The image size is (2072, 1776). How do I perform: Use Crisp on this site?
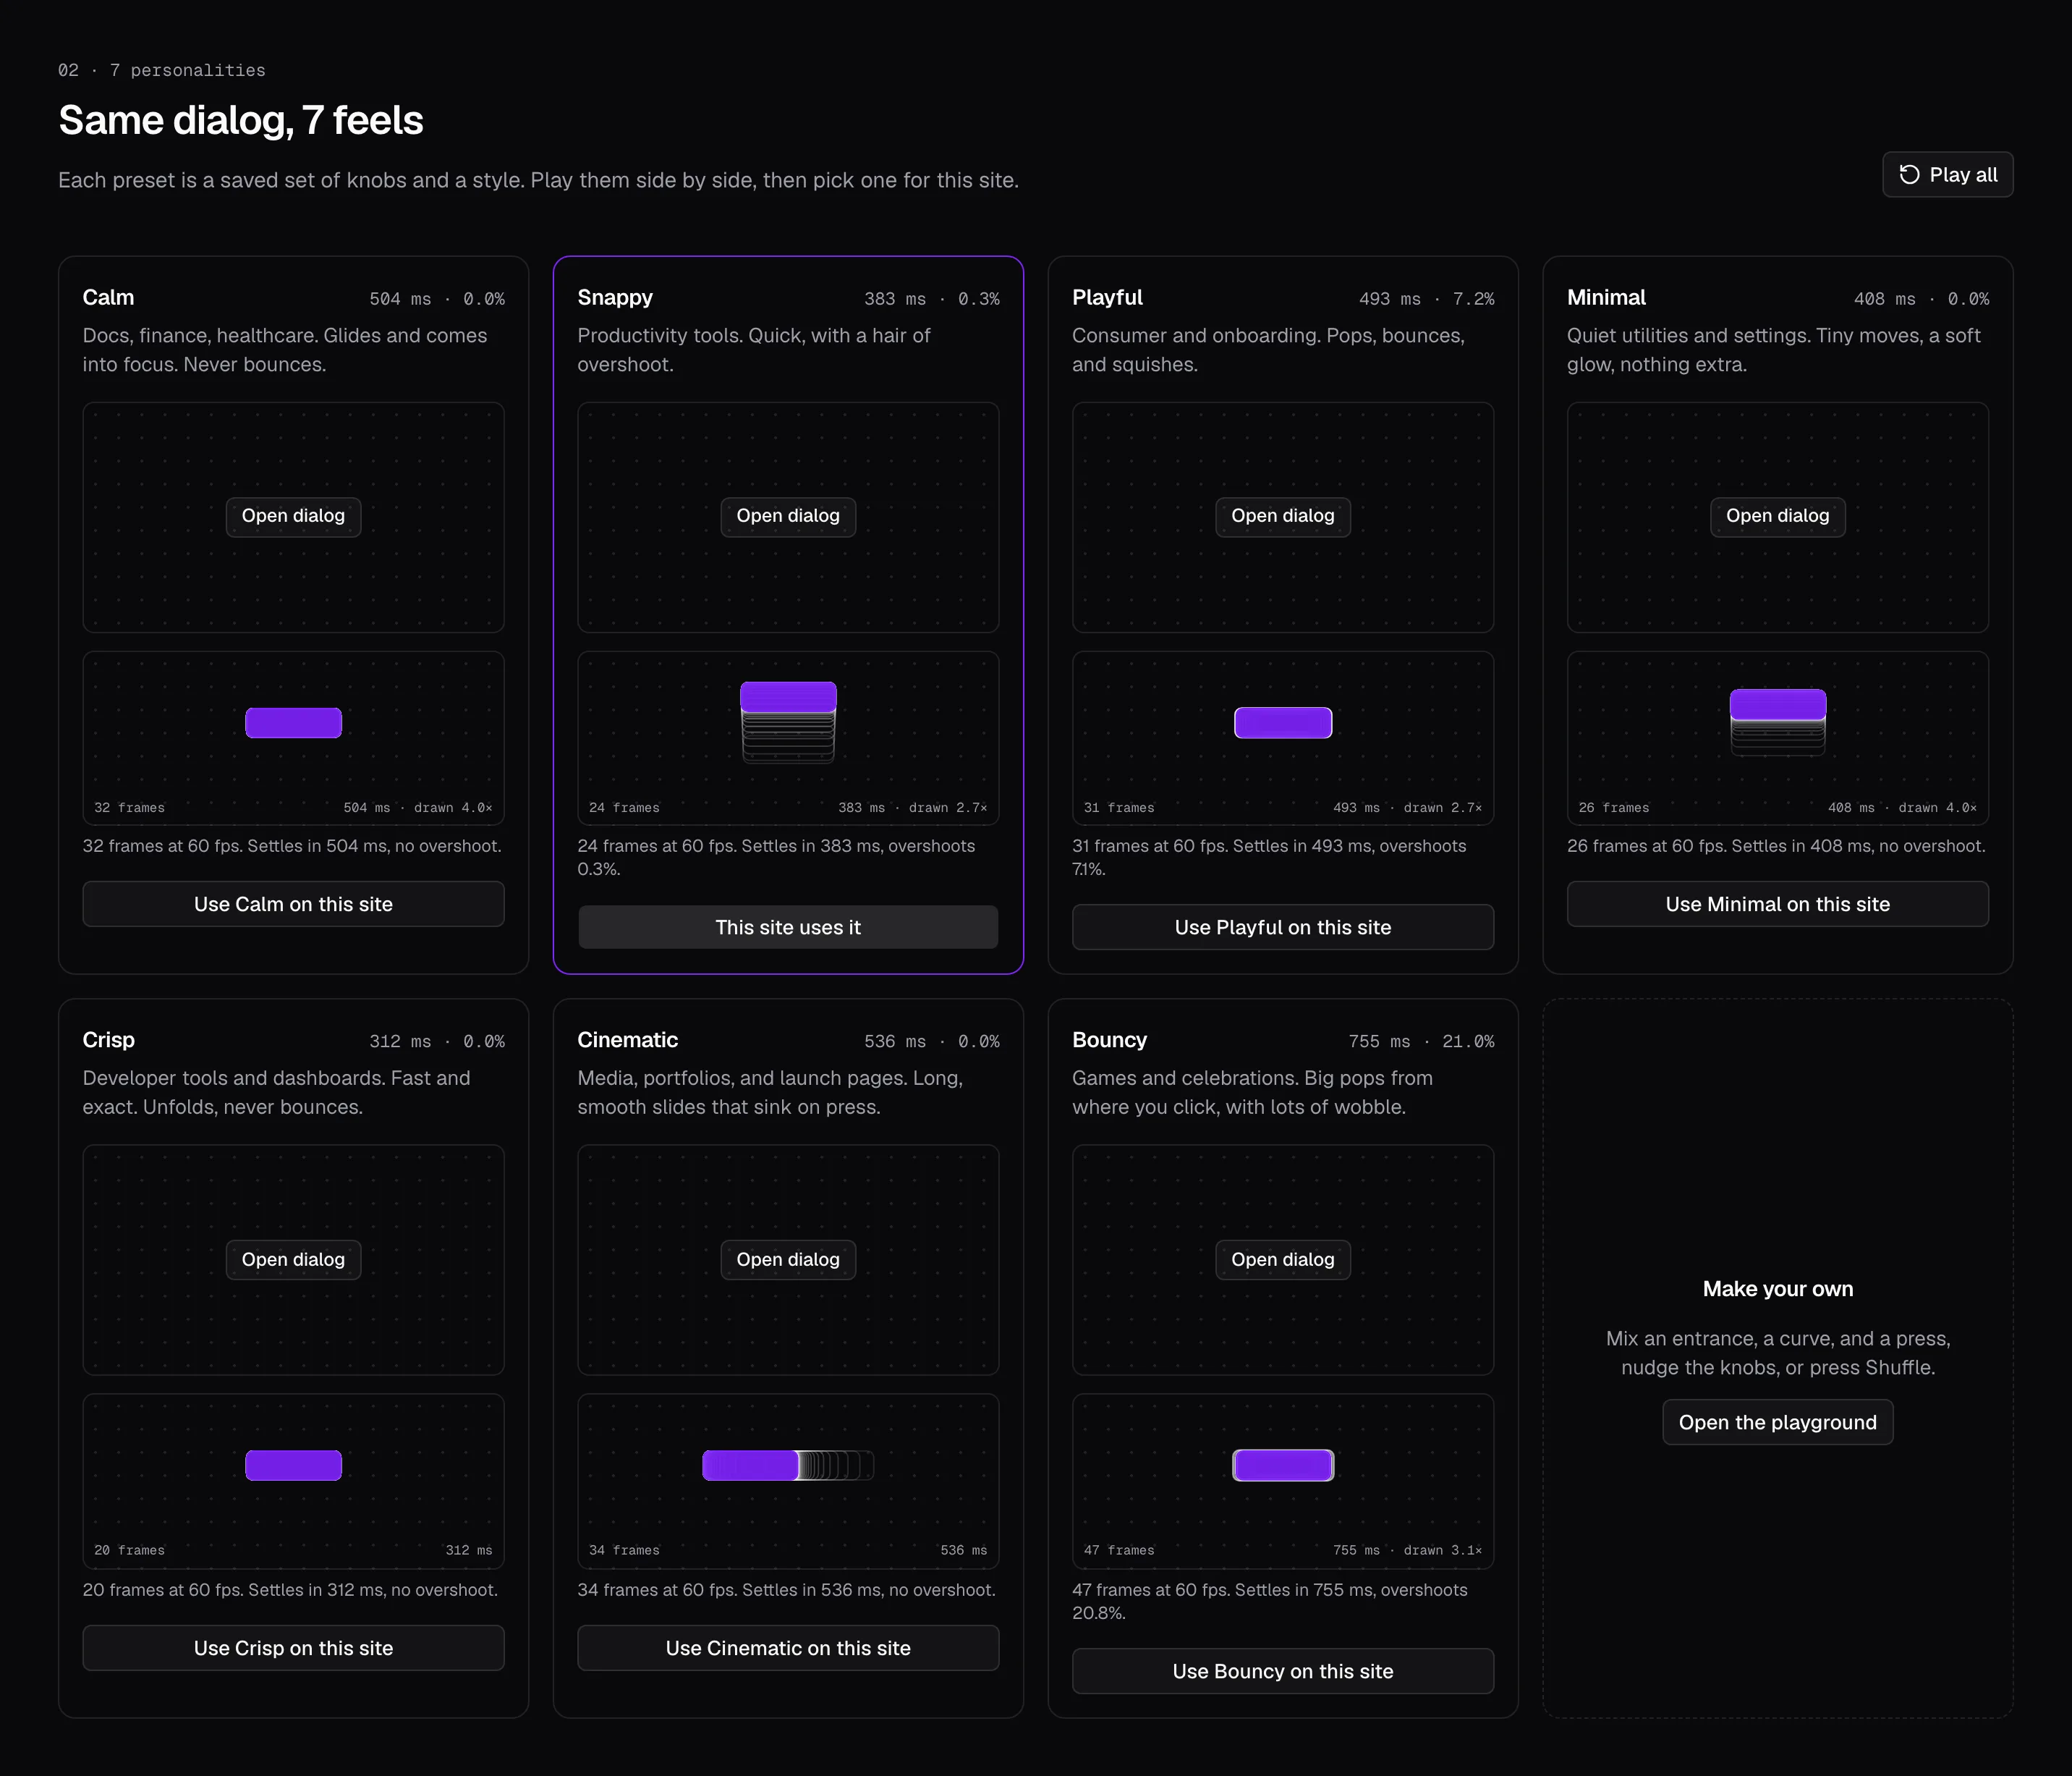293,1648
